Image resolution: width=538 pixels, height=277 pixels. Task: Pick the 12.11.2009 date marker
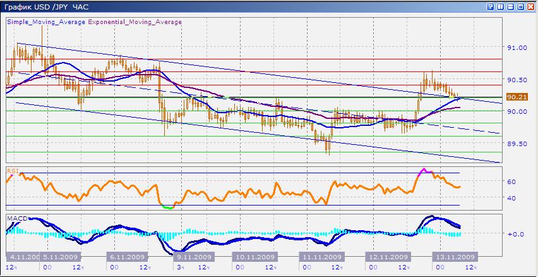[x=388, y=257]
